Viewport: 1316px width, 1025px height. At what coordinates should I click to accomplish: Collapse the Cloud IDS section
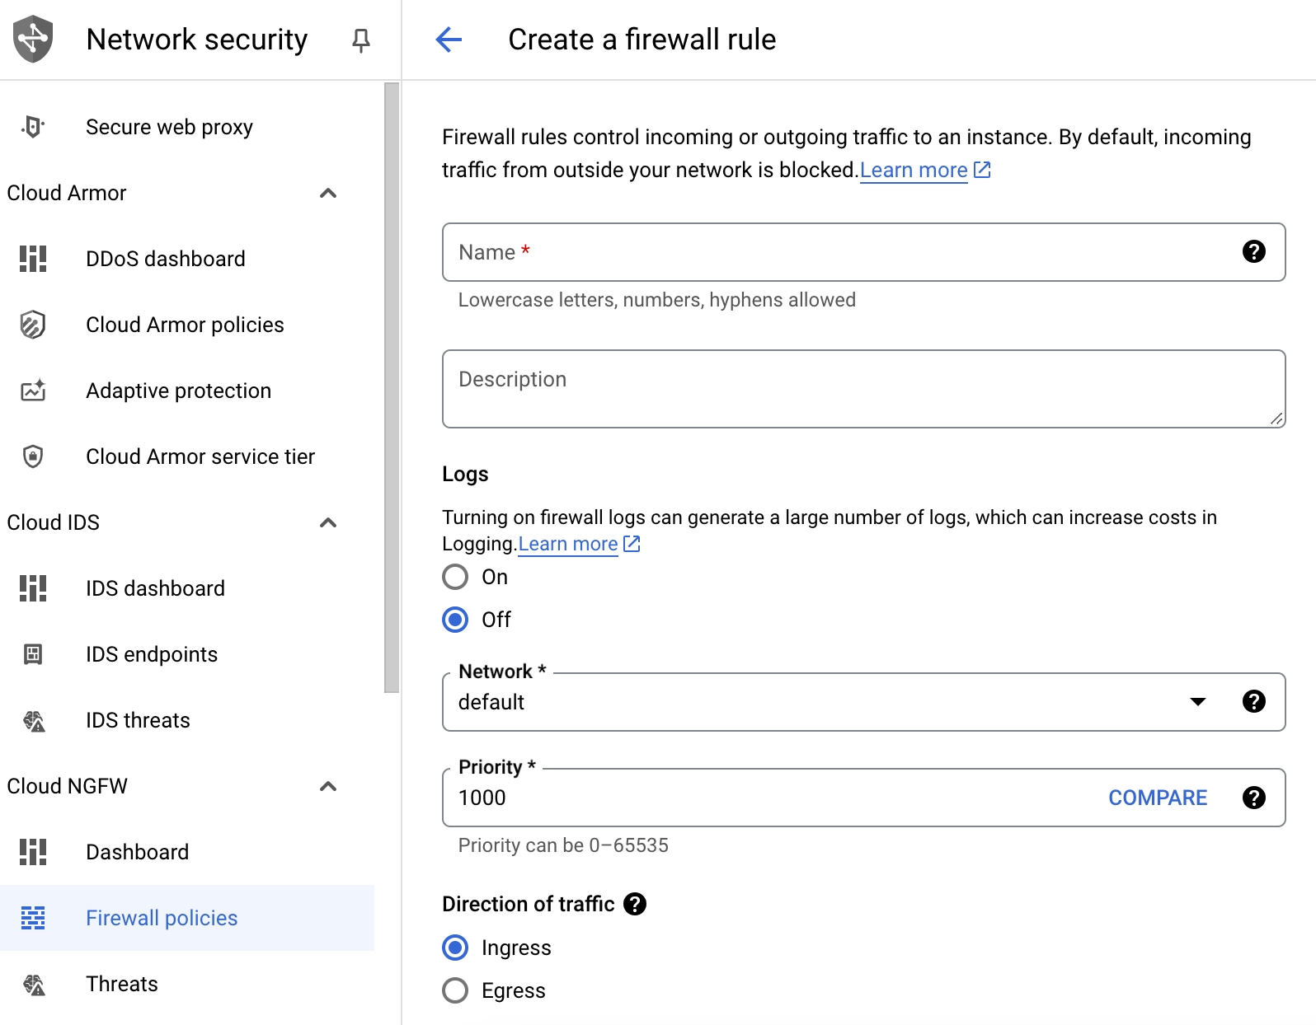[328, 522]
